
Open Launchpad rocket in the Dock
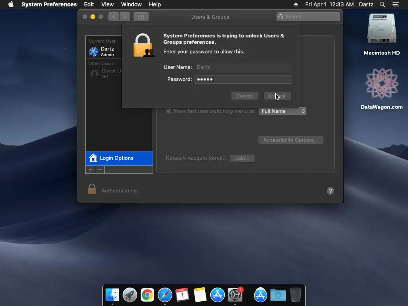coord(130,295)
